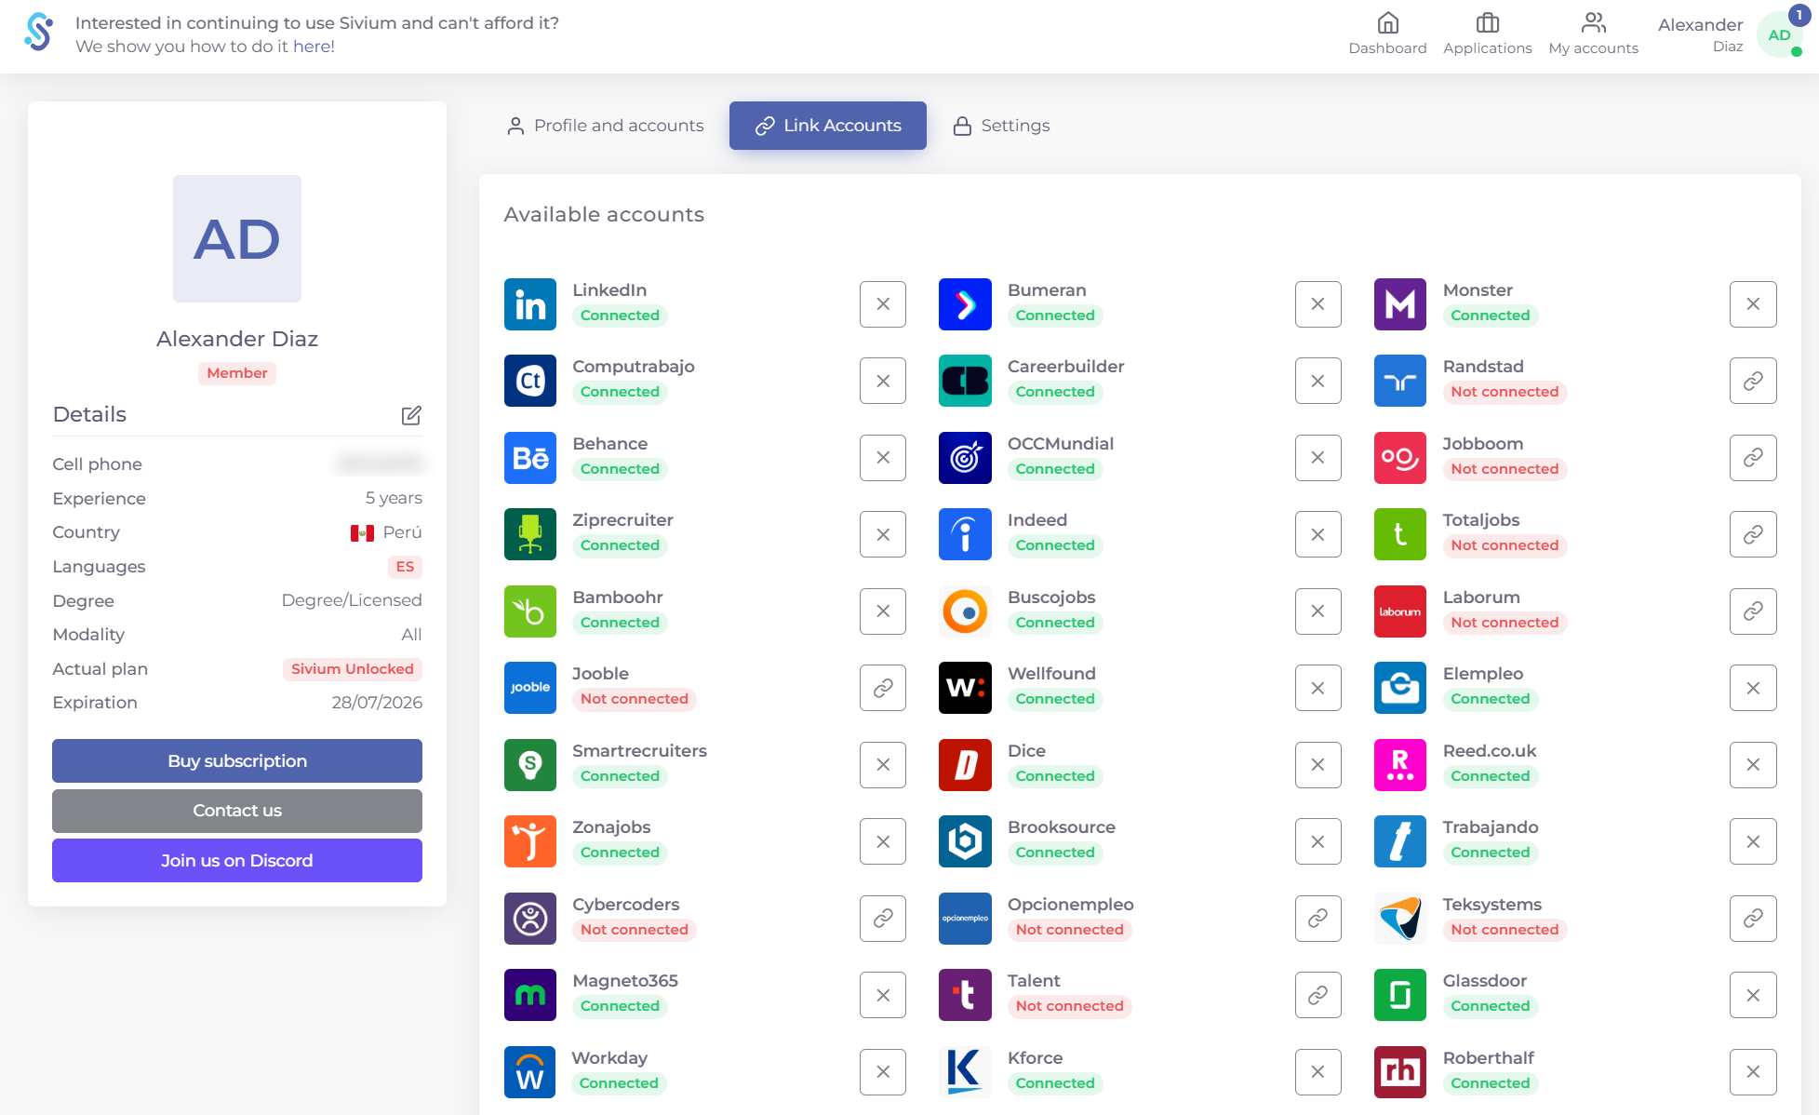Disconnect the Roberthalf account
1819x1115 pixels.
(1753, 1072)
